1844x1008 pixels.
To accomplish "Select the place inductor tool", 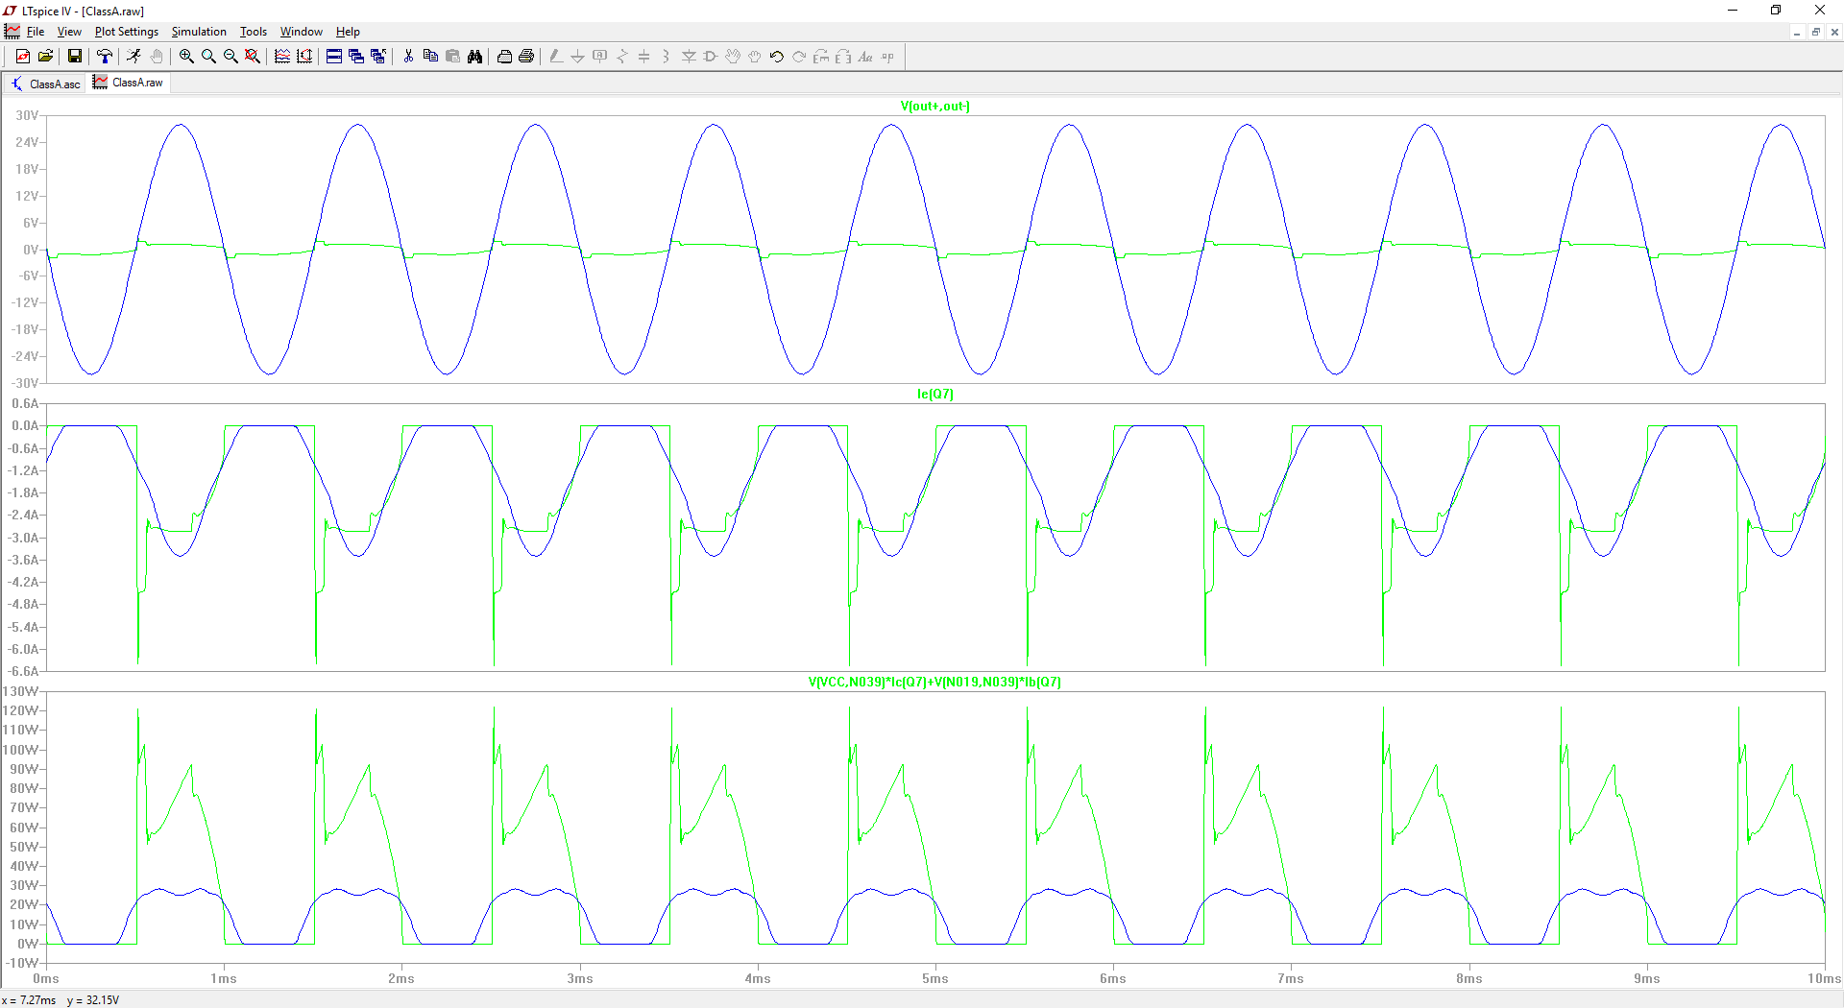I will click(667, 57).
